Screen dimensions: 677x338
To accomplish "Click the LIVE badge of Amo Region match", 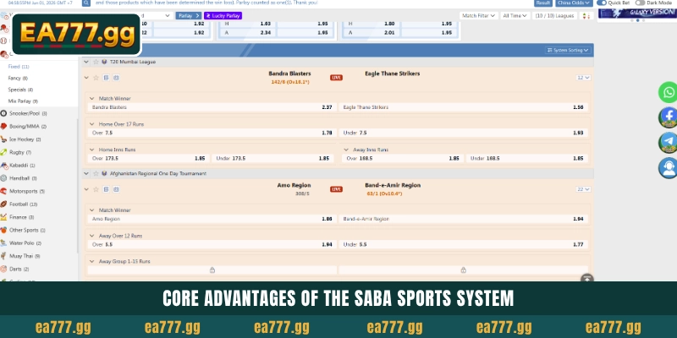I will [336, 189].
